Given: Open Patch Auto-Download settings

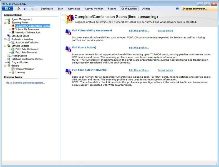Looking at the screenshot, I should click(x=26, y=52).
